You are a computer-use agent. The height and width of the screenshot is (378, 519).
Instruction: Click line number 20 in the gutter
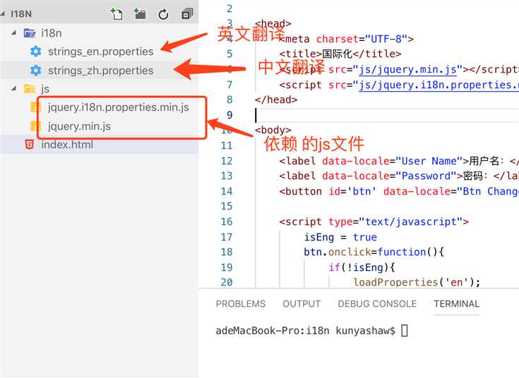[x=227, y=282]
